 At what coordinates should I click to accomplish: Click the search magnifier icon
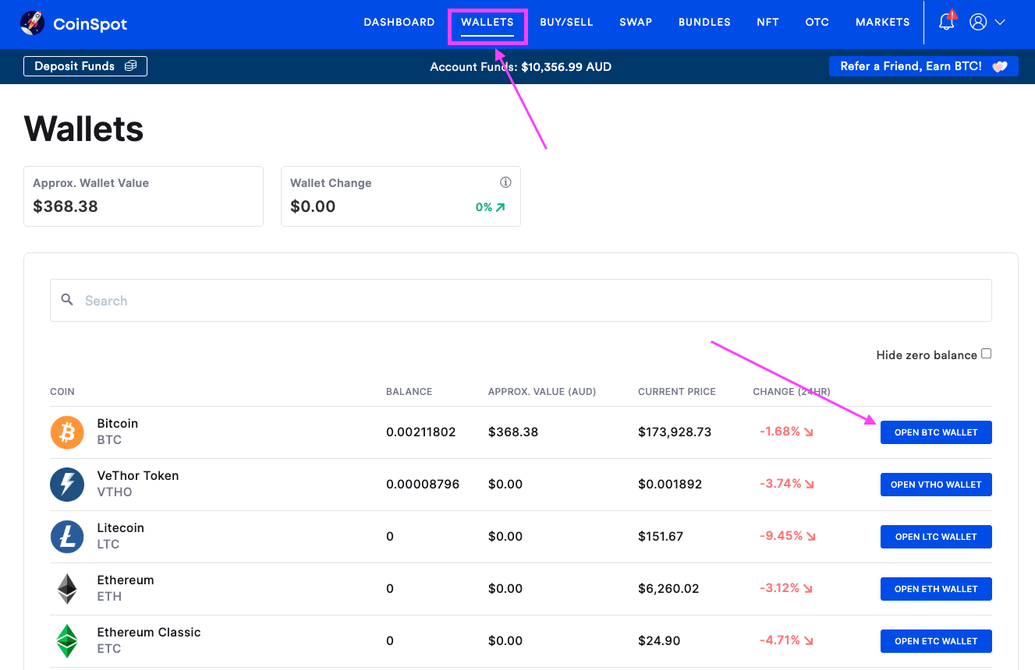click(67, 300)
